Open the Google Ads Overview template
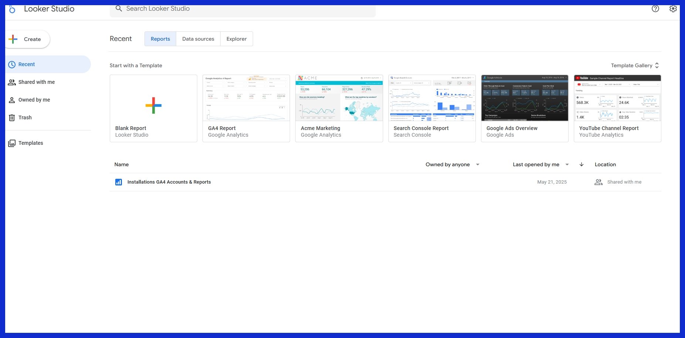Screen dimensions: 685x338 (525, 108)
